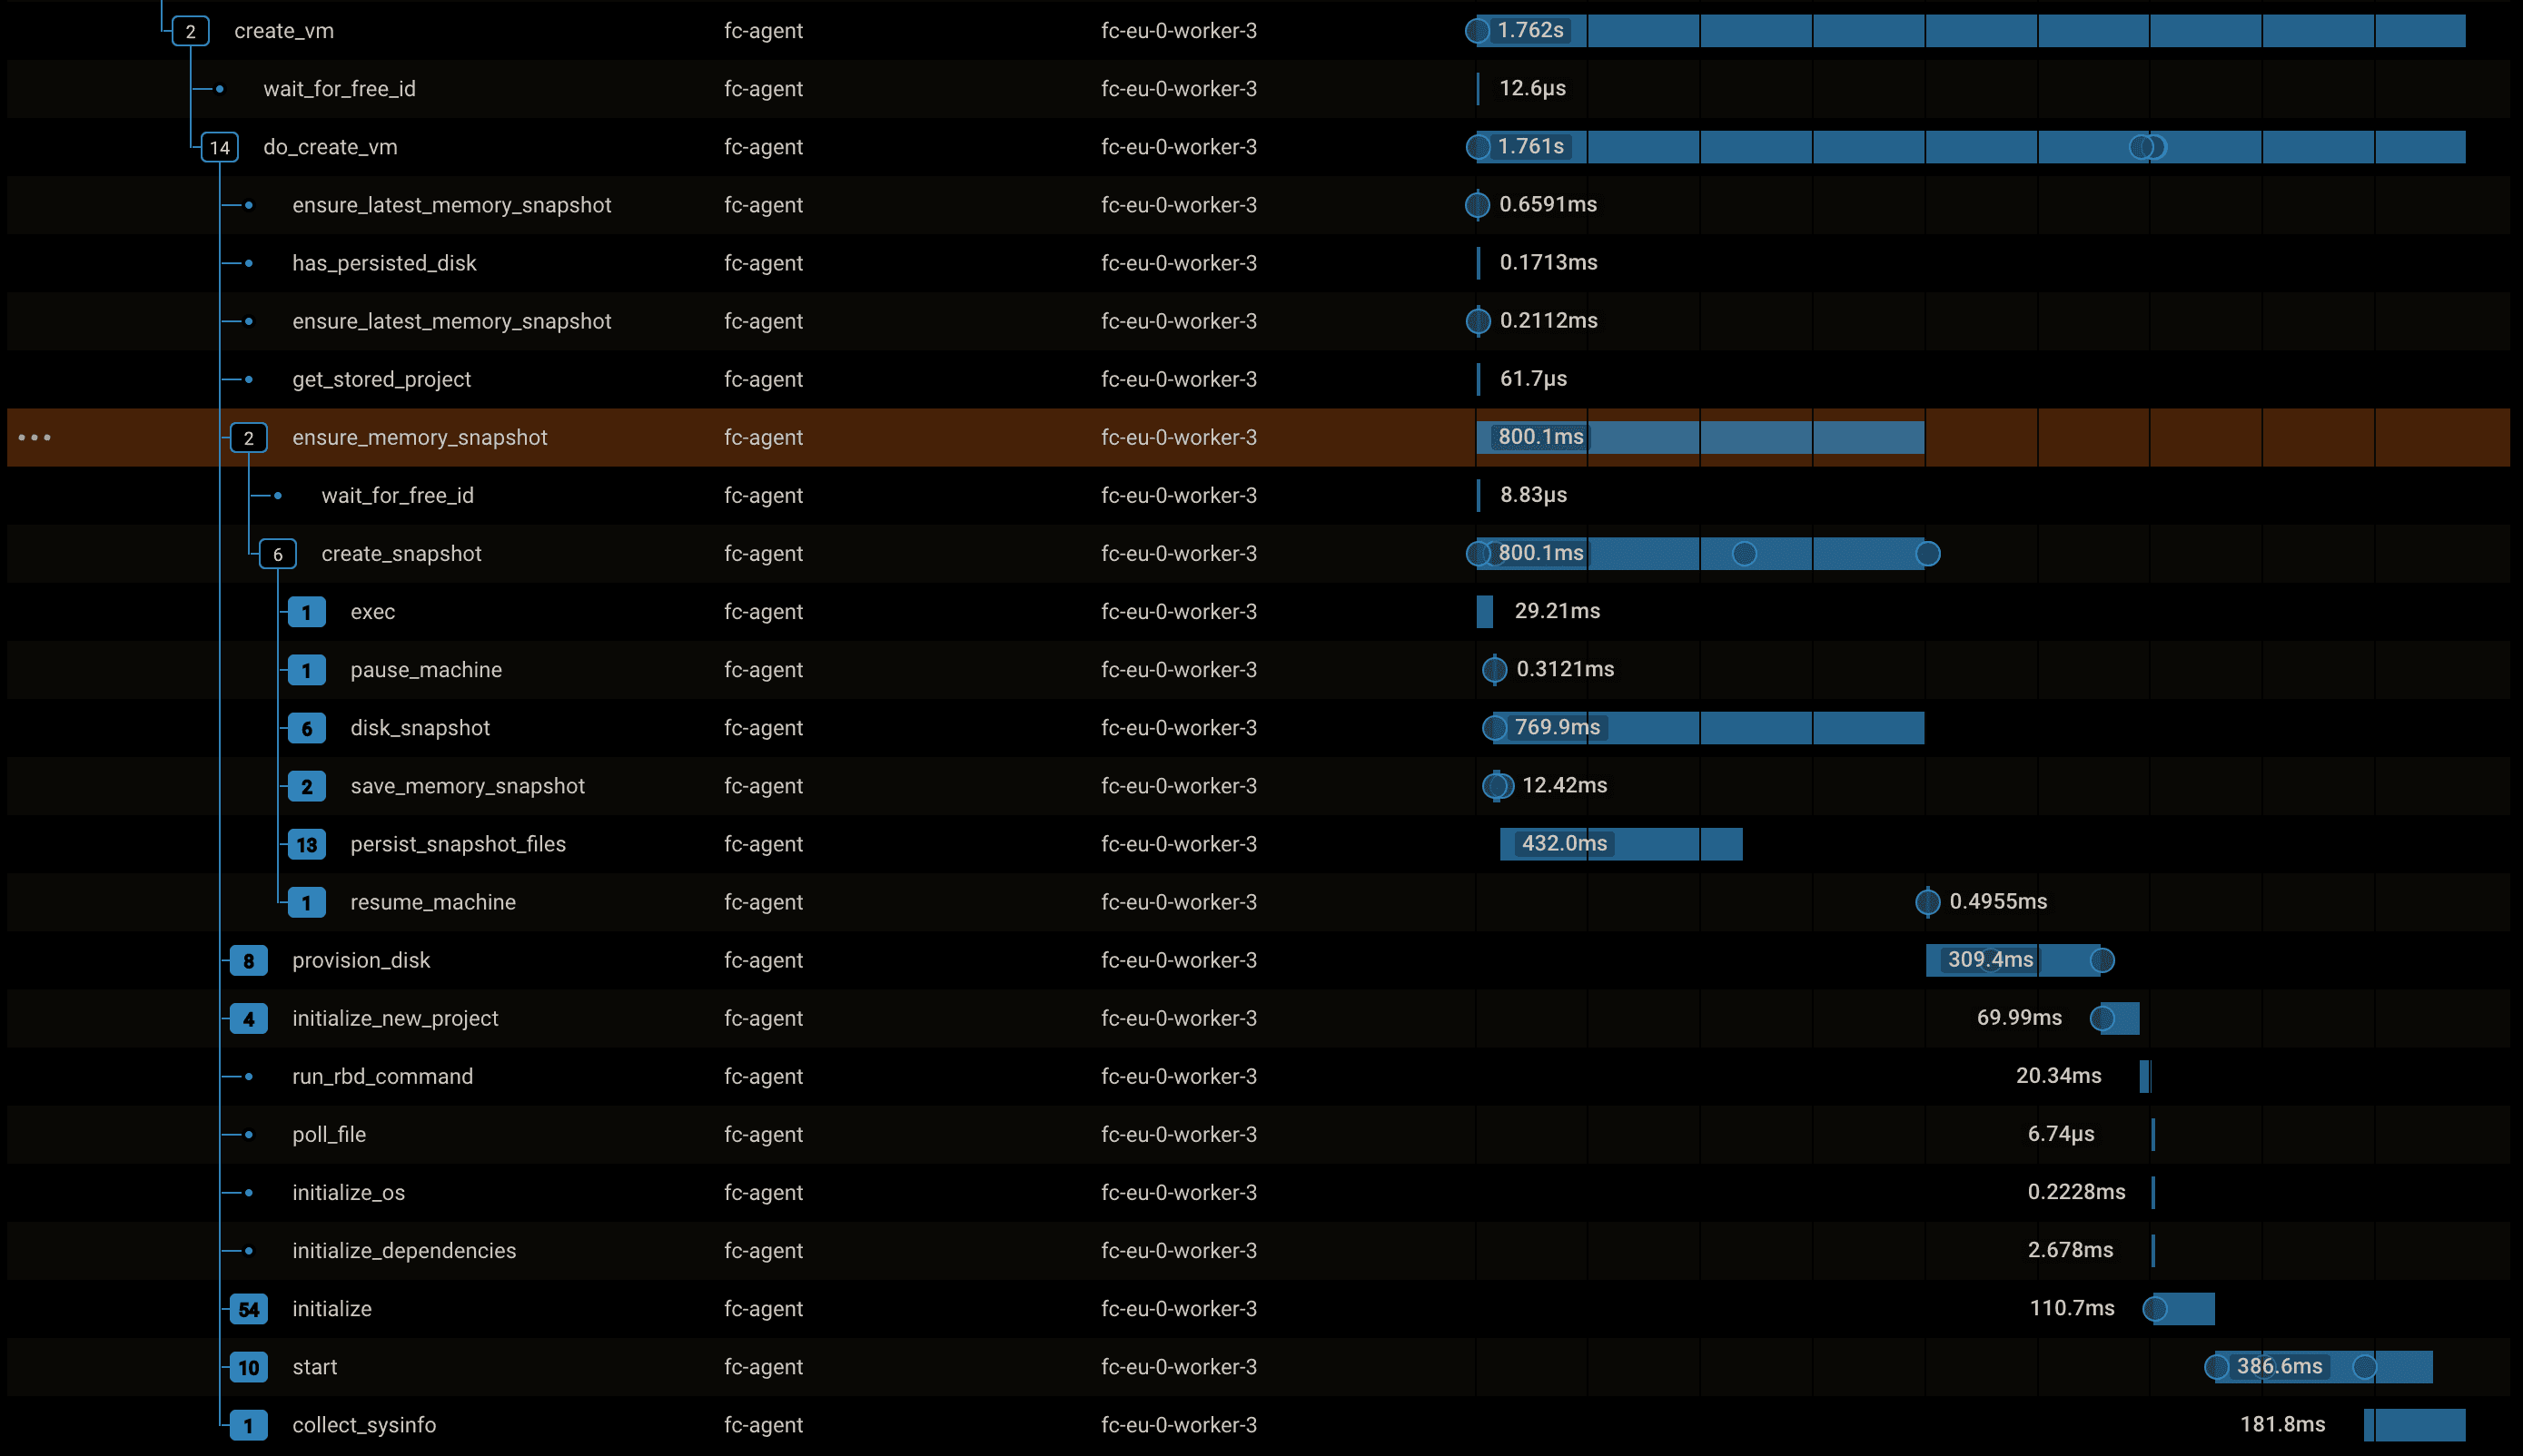The image size is (2523, 1456).
Task: Expand resume_machine span child count badge
Action: pos(306,902)
